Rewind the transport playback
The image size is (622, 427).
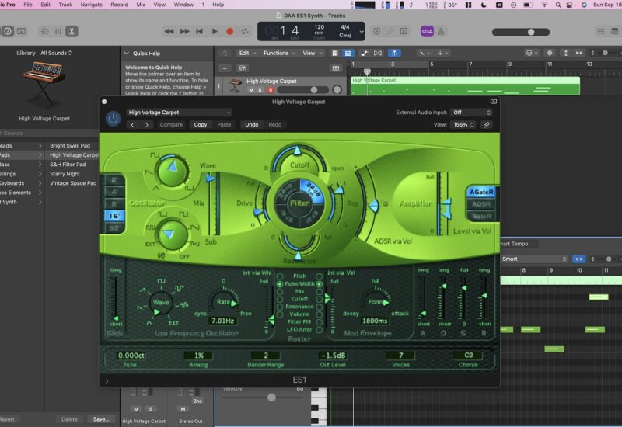[x=169, y=31]
